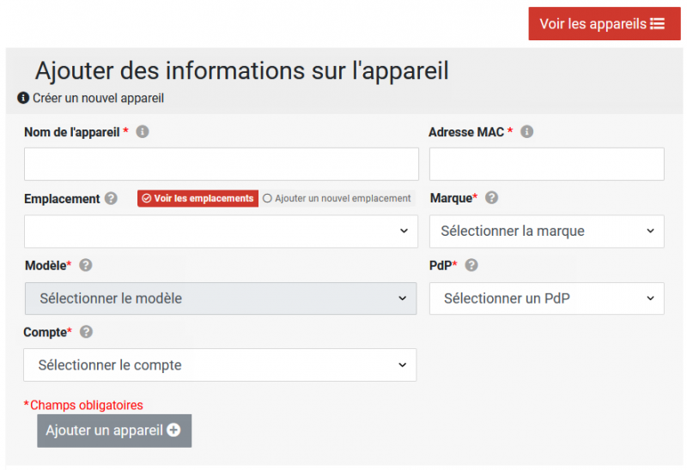Open Sélectionner le compte dropdown
Screen dimensions: 687x470
[220, 365]
